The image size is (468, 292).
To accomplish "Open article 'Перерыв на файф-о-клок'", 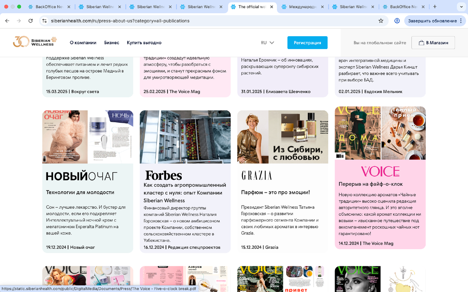I will [x=370, y=184].
